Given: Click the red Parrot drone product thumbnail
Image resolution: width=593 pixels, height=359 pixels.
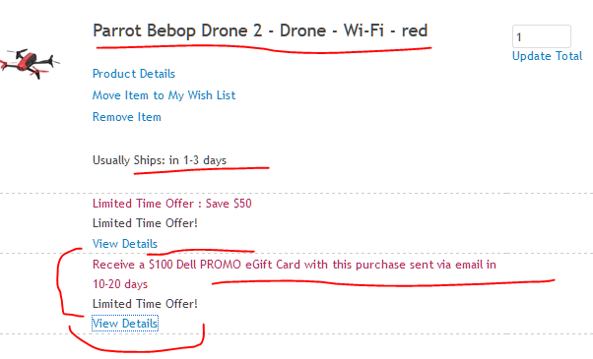Looking at the screenshot, I should point(30,63).
